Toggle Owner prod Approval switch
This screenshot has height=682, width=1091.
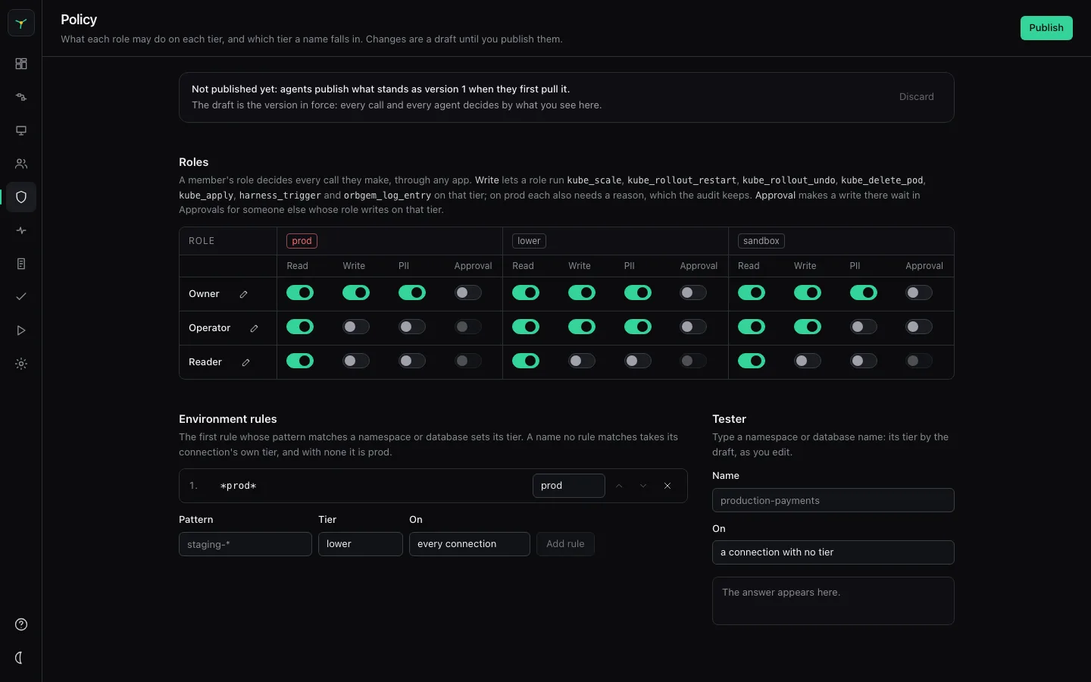[467, 293]
